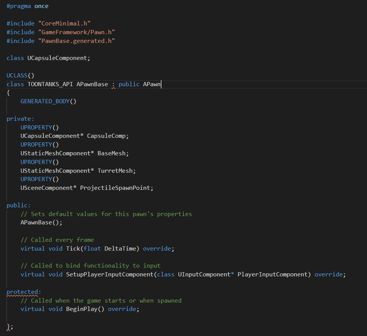Screen dimensions: 367x336
Task: Click the TOONTANKS_API keyword
Action: [50, 84]
